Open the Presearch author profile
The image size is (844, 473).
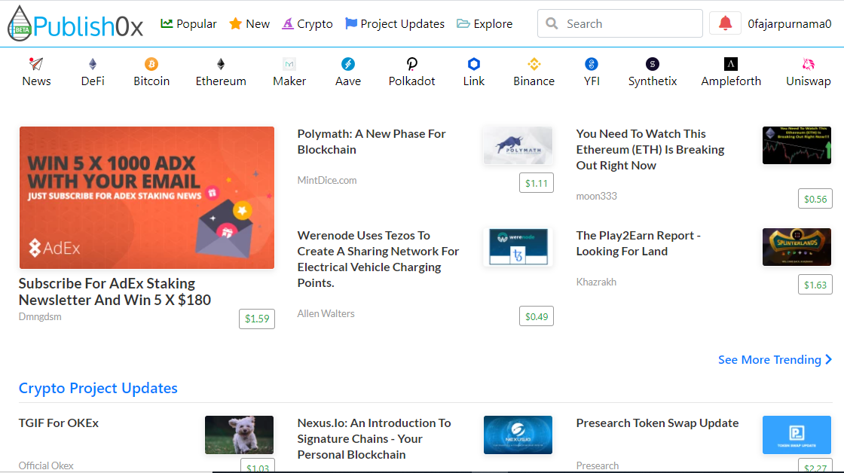(x=598, y=465)
